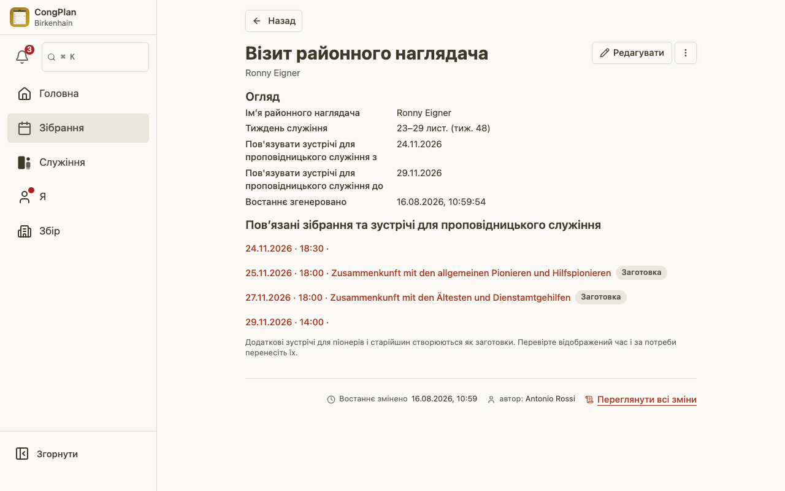Image resolution: width=785 pixels, height=491 pixels.
Task: Click the Ronny Eigner value next to Ім'я районного наглядача
Action: coord(424,113)
